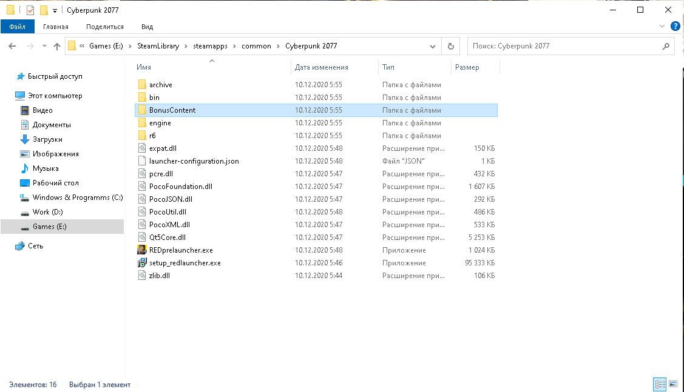Go up one folder level arrow
684x392 pixels.
[x=57, y=46]
